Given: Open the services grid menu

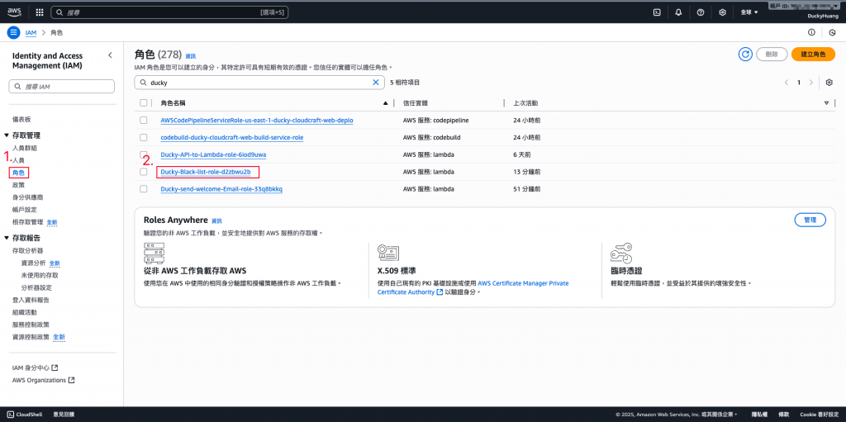Looking at the screenshot, I should [40, 12].
